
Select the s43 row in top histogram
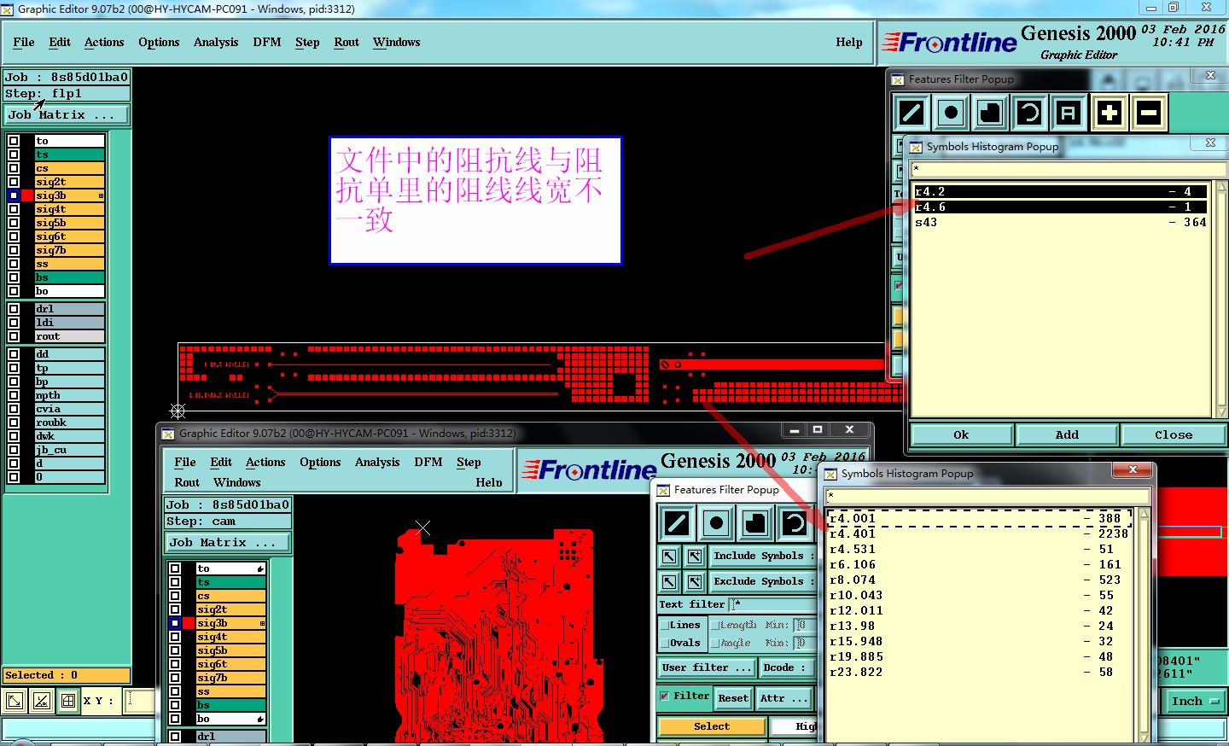click(1061, 222)
